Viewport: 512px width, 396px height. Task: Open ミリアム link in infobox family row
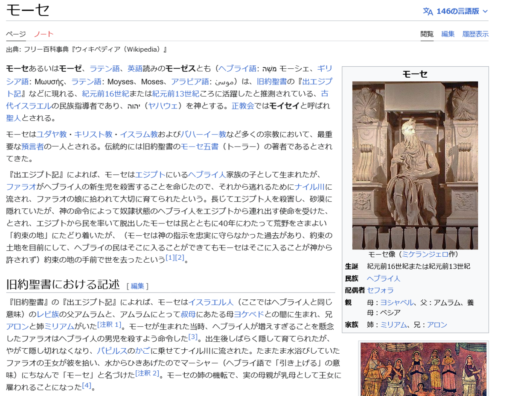pyautogui.click(x=394, y=325)
